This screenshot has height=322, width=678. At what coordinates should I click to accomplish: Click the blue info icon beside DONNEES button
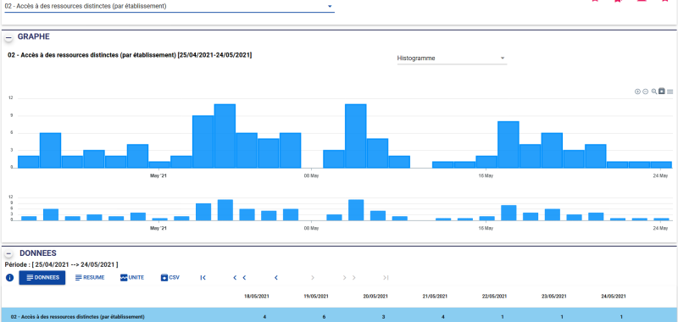(x=9, y=277)
